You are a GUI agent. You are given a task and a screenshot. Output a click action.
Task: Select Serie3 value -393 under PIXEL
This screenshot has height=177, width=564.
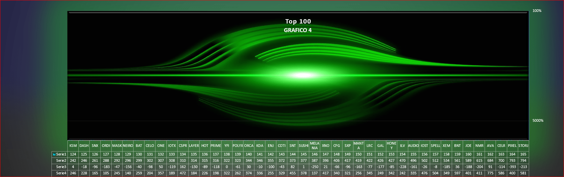[512, 167]
